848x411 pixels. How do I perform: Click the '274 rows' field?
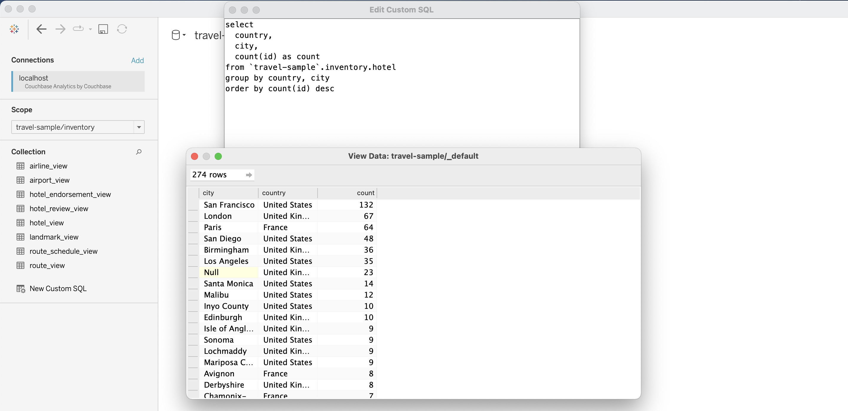222,175
